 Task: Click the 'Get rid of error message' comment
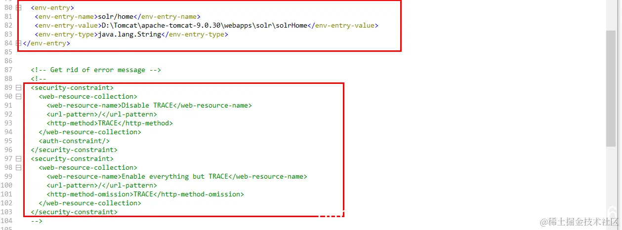point(96,70)
